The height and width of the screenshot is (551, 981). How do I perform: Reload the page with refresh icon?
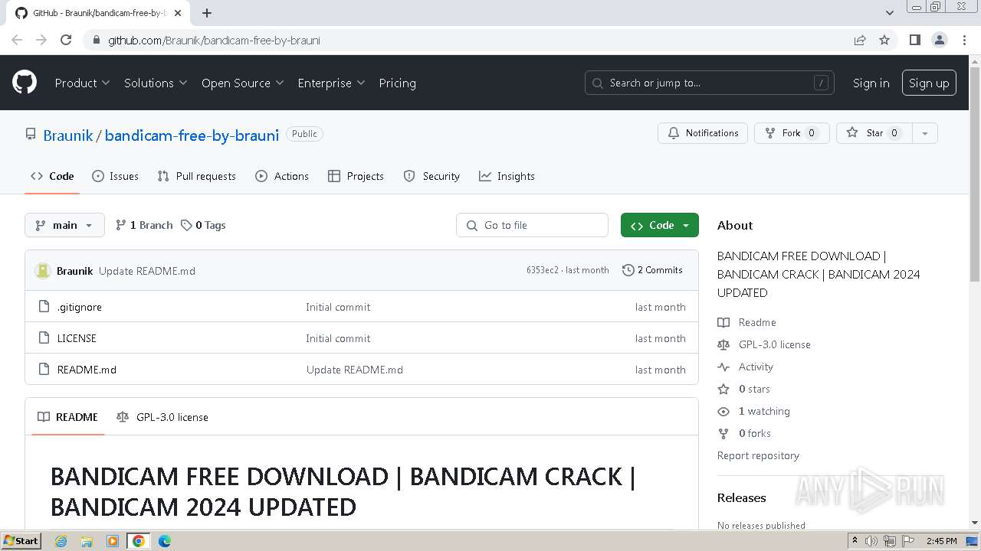[66, 40]
